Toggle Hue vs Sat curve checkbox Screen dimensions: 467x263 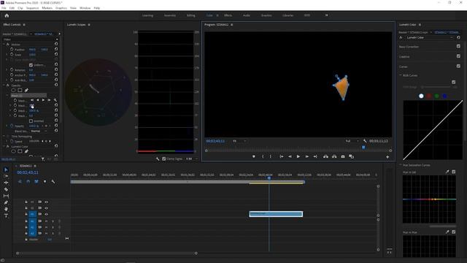click(454, 172)
